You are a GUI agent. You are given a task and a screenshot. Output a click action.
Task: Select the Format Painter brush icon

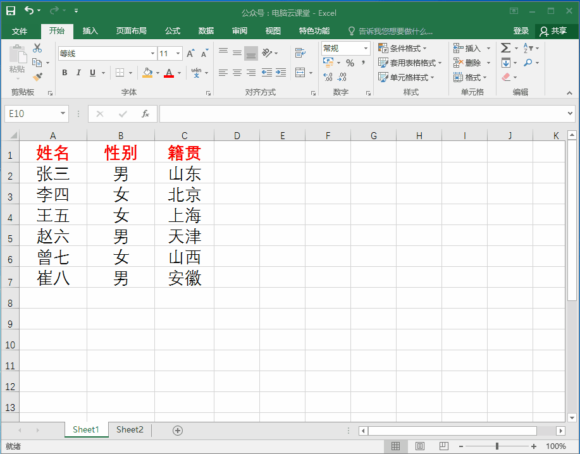37,77
